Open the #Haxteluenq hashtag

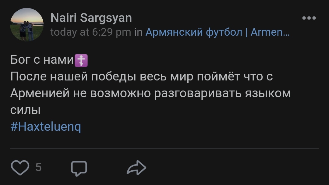pyautogui.click(x=46, y=126)
